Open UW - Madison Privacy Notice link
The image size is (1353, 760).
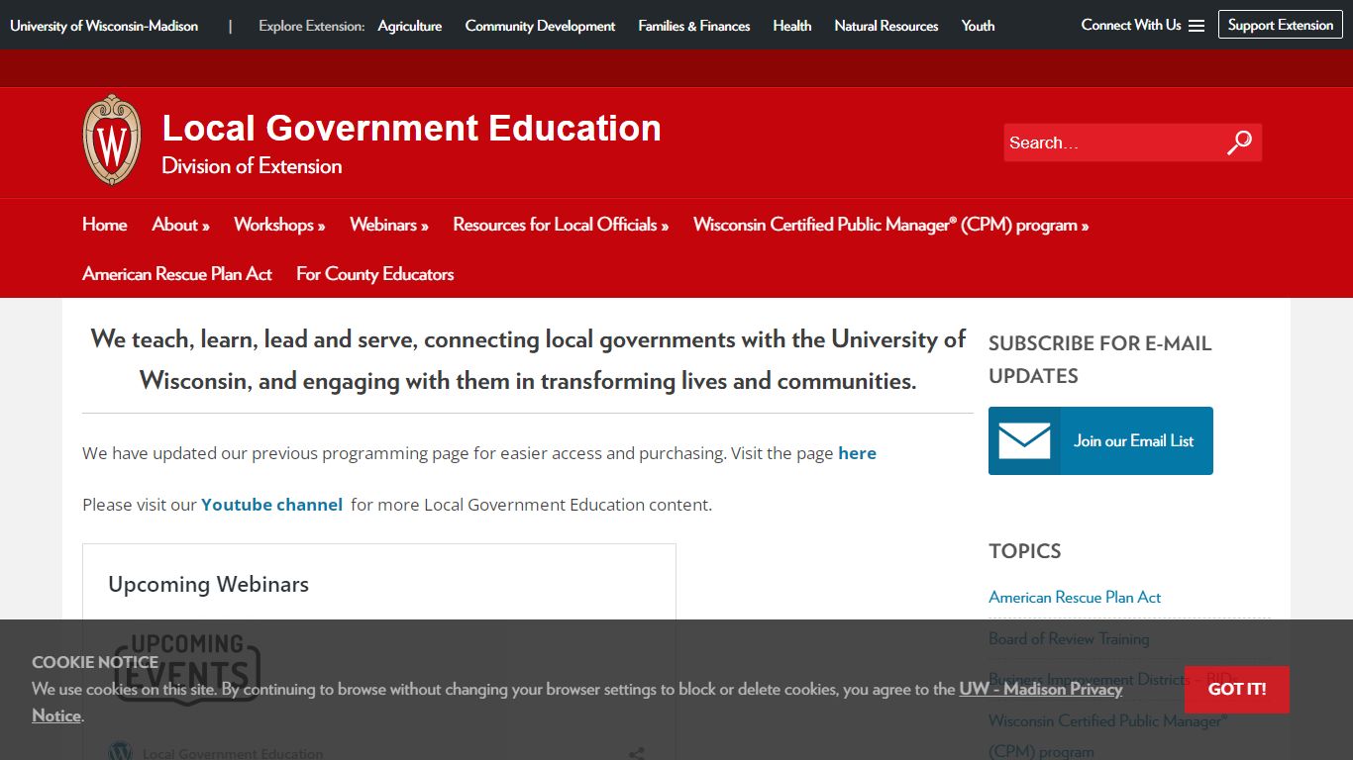pos(1041,689)
